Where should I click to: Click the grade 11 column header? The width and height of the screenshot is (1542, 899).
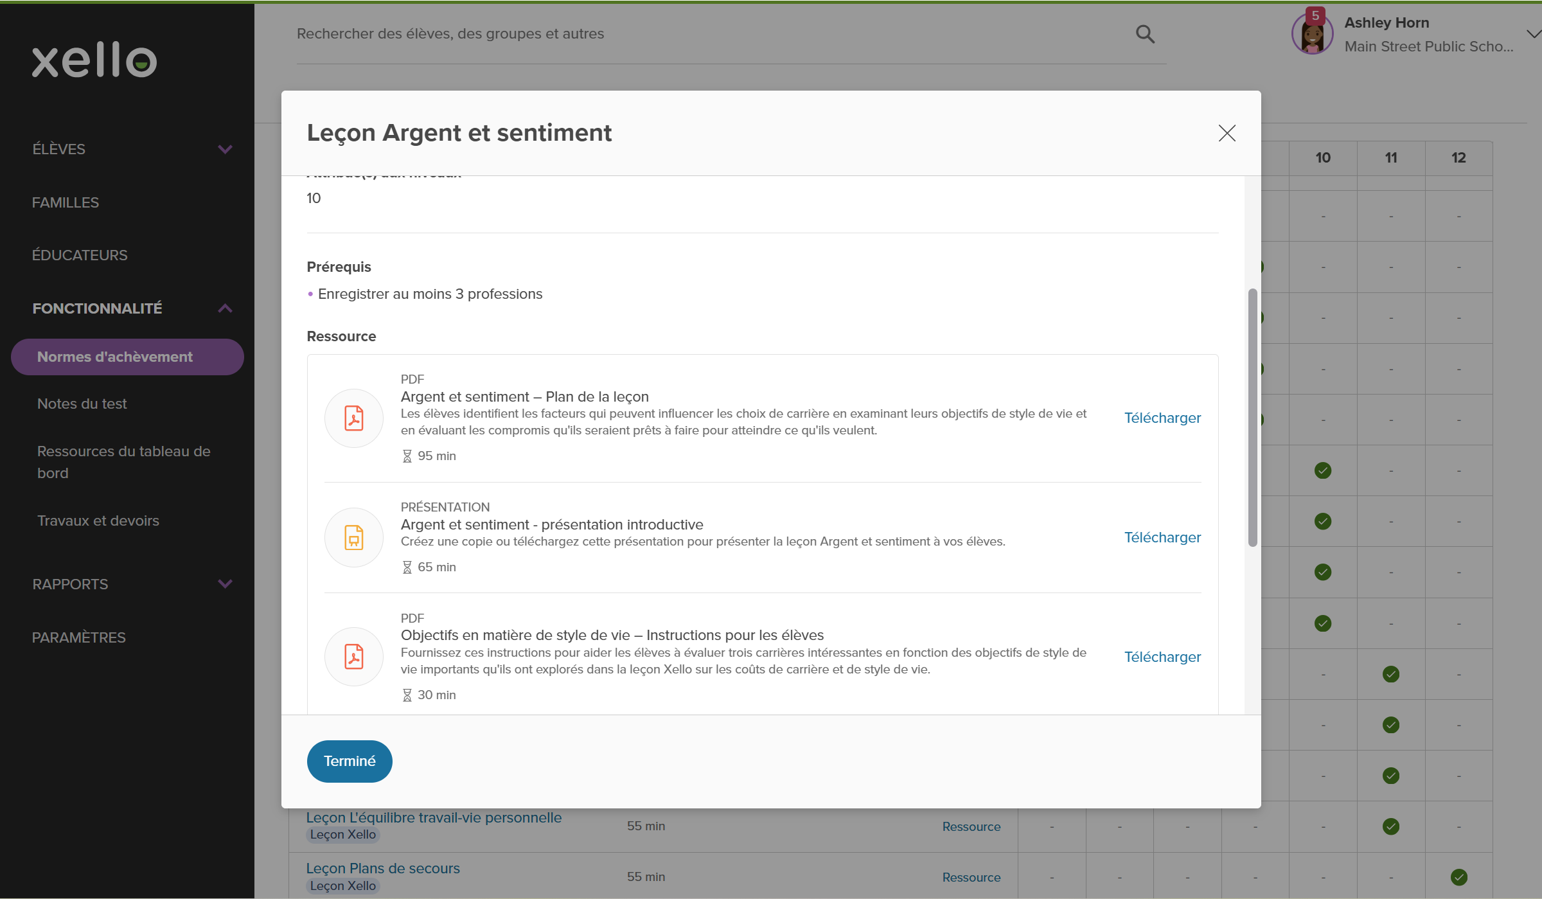tap(1391, 158)
